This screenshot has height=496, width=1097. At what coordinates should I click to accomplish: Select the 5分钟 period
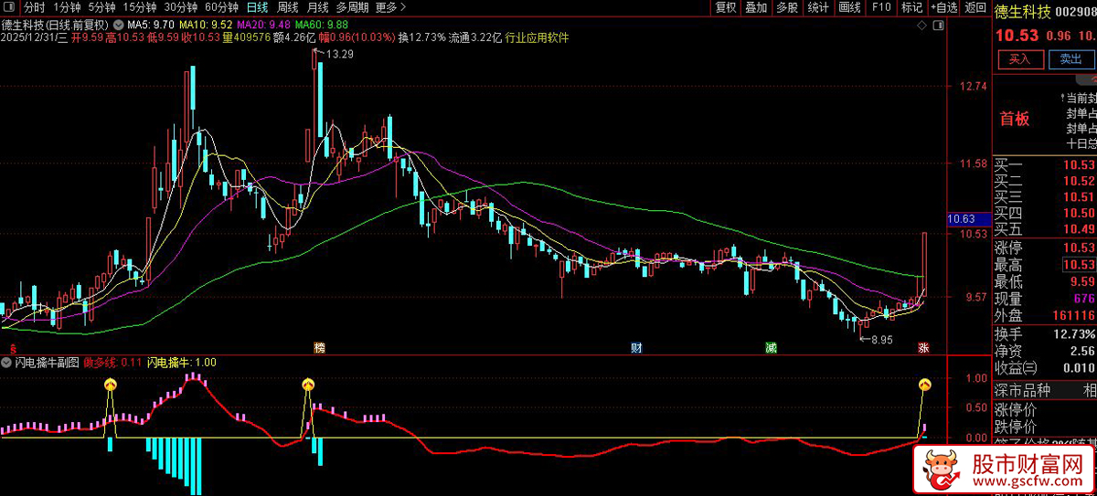[102, 7]
